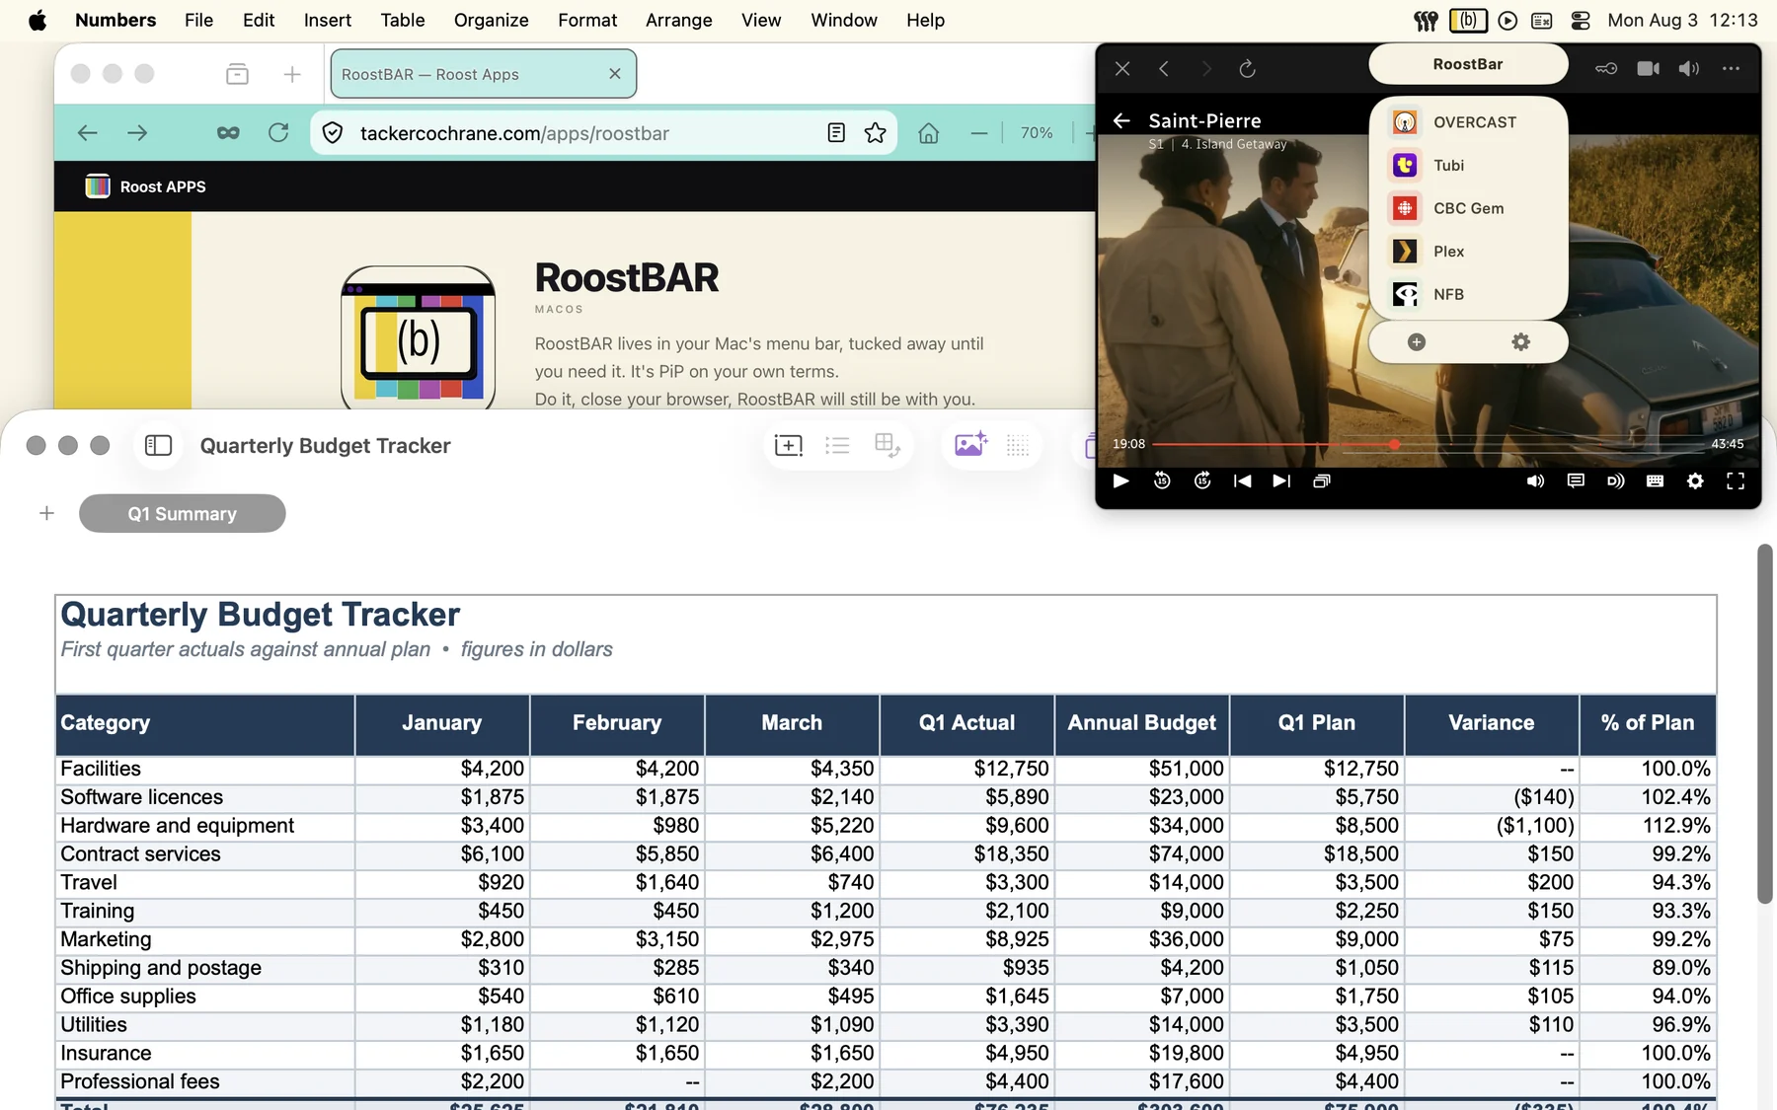This screenshot has width=1777, height=1110.
Task: Toggle the Numbers sidebar panel
Action: 158,445
